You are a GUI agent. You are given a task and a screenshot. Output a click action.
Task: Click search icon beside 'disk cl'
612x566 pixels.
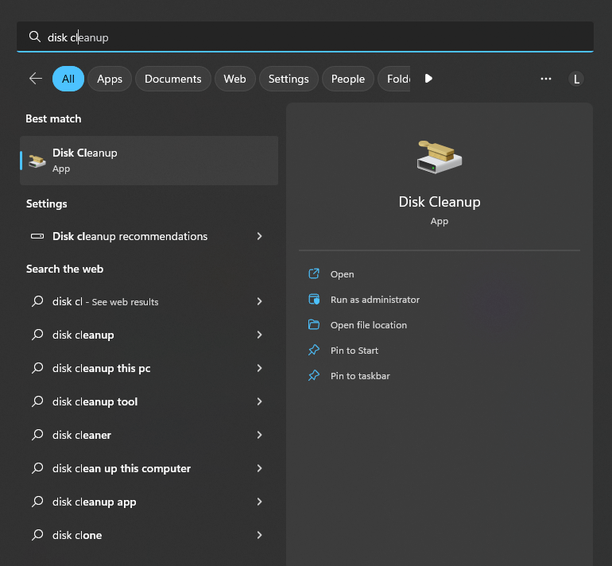(37, 301)
